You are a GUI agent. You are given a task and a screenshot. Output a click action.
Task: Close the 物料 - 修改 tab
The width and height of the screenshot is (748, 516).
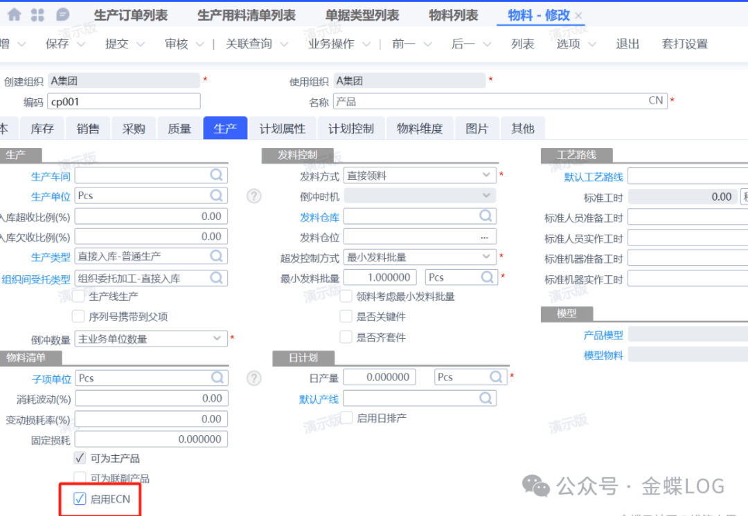point(578,15)
